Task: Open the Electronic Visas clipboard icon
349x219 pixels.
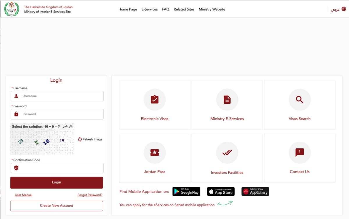Action: click(x=154, y=100)
